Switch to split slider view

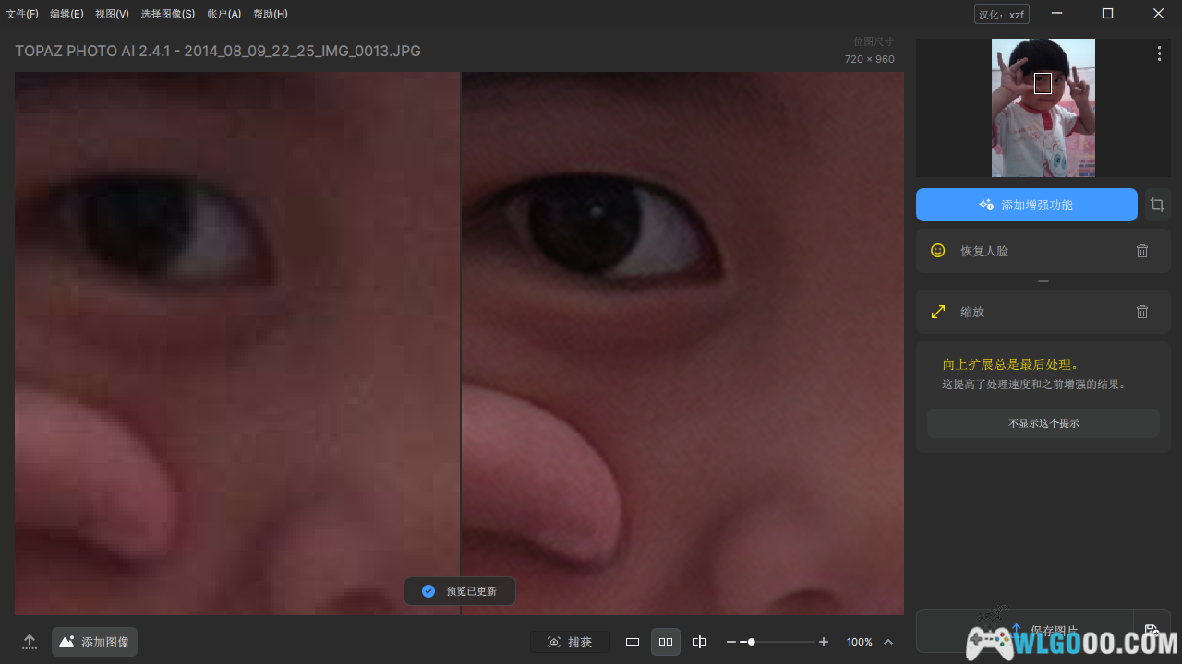(699, 642)
